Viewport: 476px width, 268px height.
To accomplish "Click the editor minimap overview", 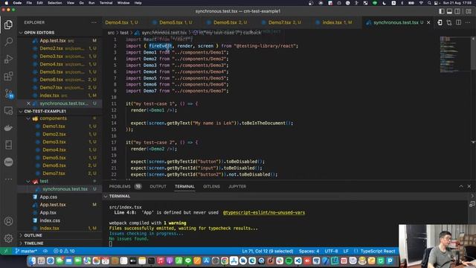I will (454, 54).
